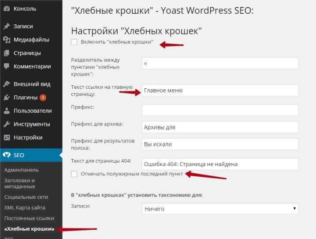The width and height of the screenshot is (316, 239).
Task: Tick Отмечать полужирным последний пункт checkbox
Action: coord(74,174)
